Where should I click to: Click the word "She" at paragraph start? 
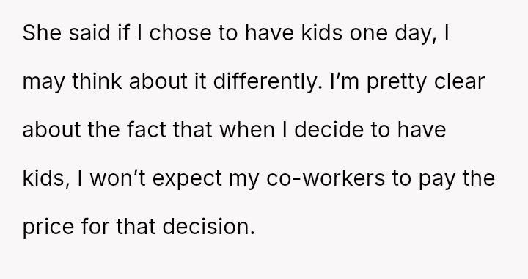tap(42, 33)
